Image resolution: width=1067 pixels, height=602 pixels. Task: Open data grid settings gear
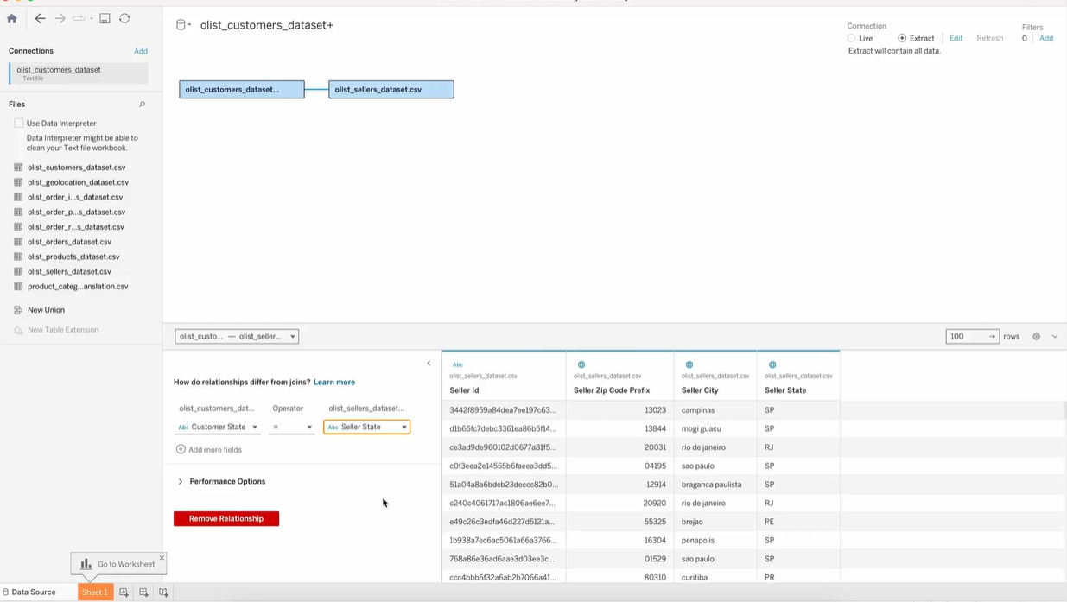pyautogui.click(x=1036, y=337)
